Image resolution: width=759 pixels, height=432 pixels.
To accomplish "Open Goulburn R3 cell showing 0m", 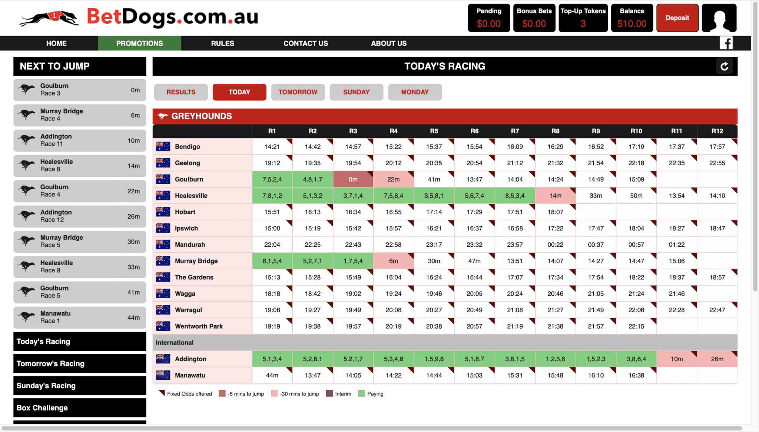I will click(x=353, y=179).
